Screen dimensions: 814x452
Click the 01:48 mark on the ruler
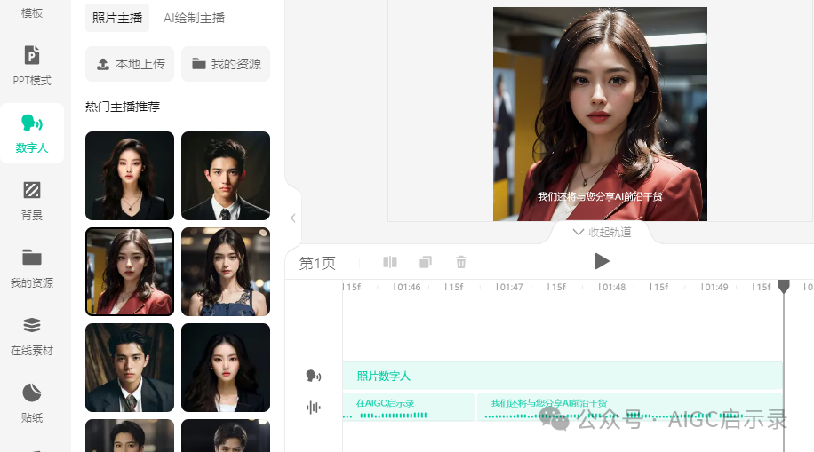pos(611,287)
